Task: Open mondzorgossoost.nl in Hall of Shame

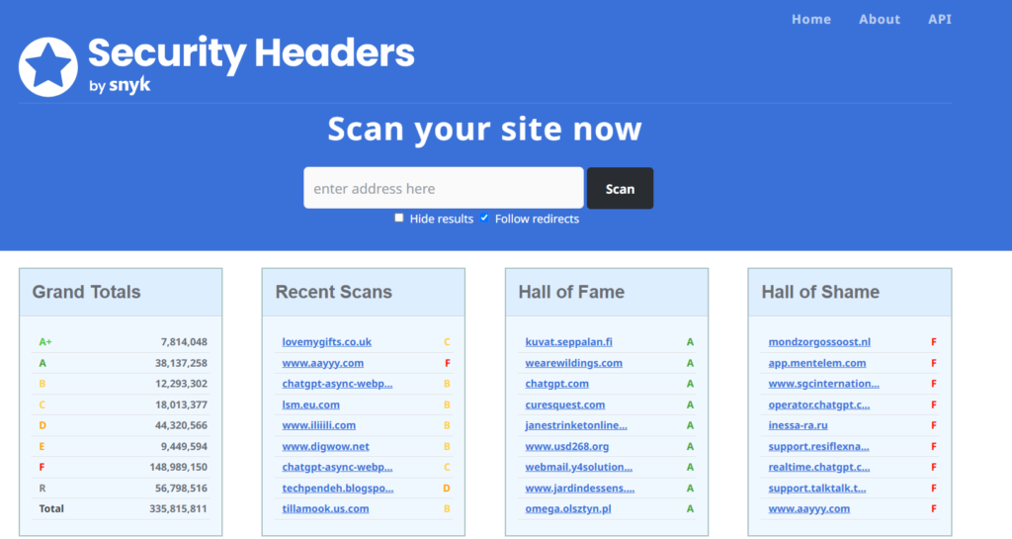Action: pyautogui.click(x=819, y=342)
